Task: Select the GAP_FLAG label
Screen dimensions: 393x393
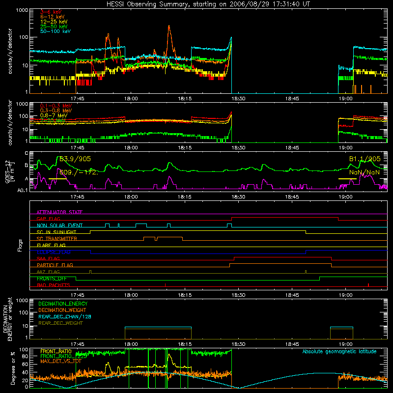Action: tap(48, 219)
